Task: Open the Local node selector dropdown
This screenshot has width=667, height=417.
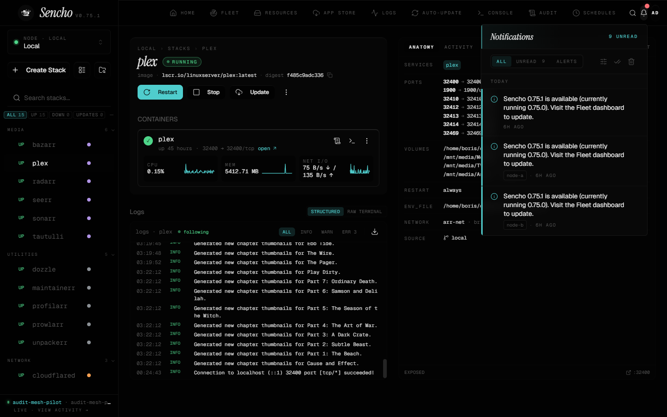Action: pos(59,42)
